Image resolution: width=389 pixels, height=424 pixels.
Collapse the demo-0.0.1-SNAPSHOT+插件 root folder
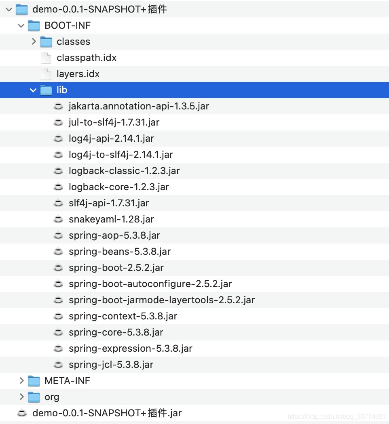(x=8, y=9)
